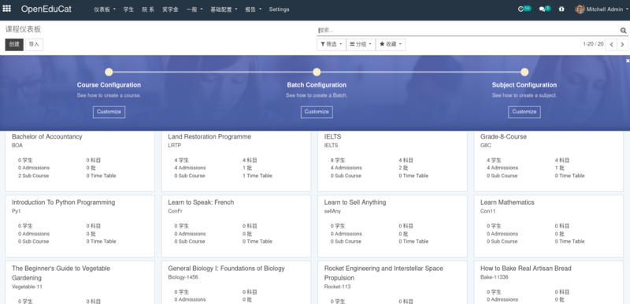
Task: Click Customize under Subject Configuration
Action: click(x=524, y=112)
